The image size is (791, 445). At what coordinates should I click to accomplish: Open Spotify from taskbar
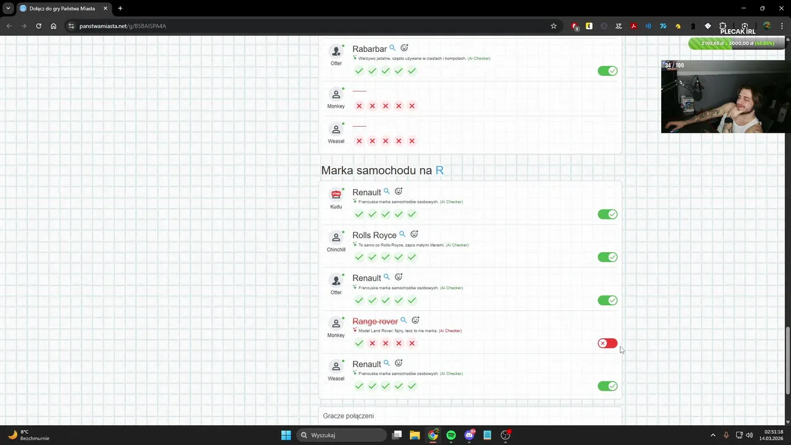tap(451, 435)
